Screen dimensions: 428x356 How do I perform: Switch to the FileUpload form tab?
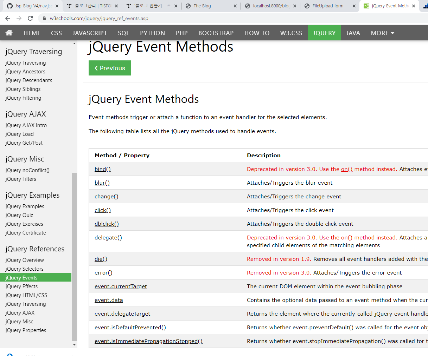pos(330,6)
